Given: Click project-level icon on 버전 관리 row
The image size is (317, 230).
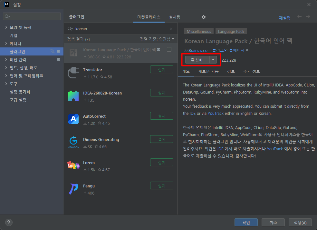Looking at the screenshot, I should point(59,60).
